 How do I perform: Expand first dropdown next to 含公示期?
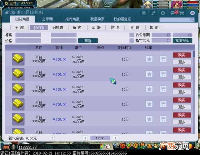tap(161, 35)
